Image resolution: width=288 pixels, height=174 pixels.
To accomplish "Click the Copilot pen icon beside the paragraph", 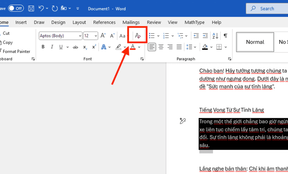I will (x=183, y=121).
